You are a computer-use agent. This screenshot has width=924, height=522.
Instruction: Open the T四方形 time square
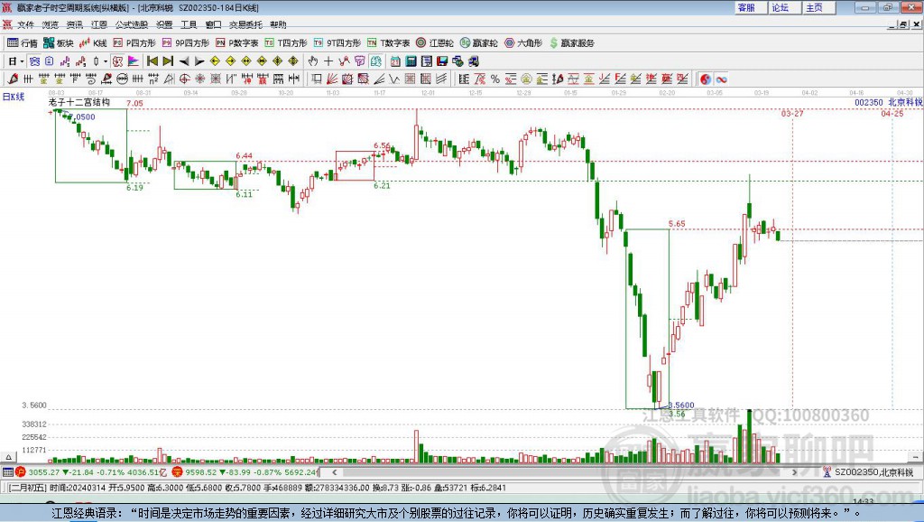click(286, 43)
